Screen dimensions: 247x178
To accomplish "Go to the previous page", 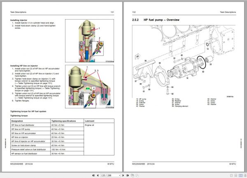I will (x=98, y=175).
